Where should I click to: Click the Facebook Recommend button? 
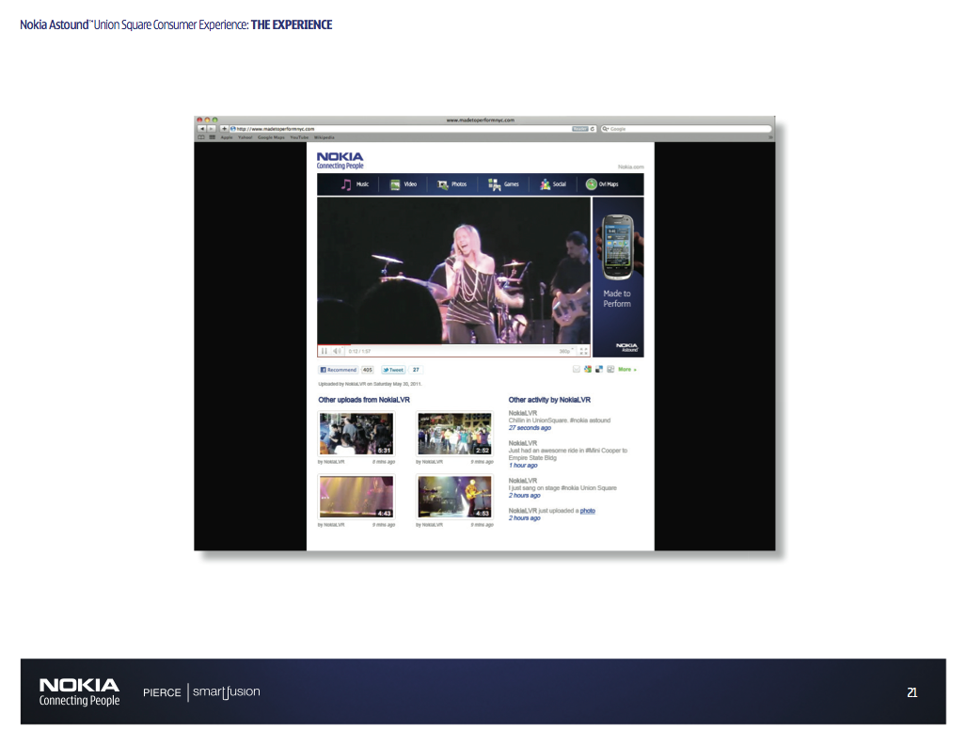(x=339, y=370)
